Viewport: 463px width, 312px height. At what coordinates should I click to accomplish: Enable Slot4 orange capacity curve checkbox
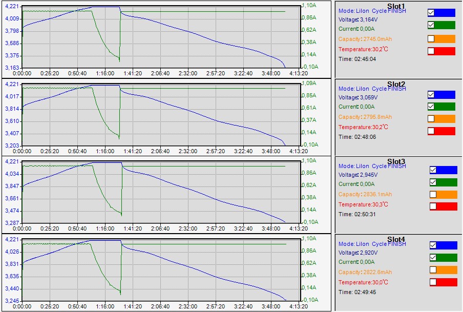[433, 270]
